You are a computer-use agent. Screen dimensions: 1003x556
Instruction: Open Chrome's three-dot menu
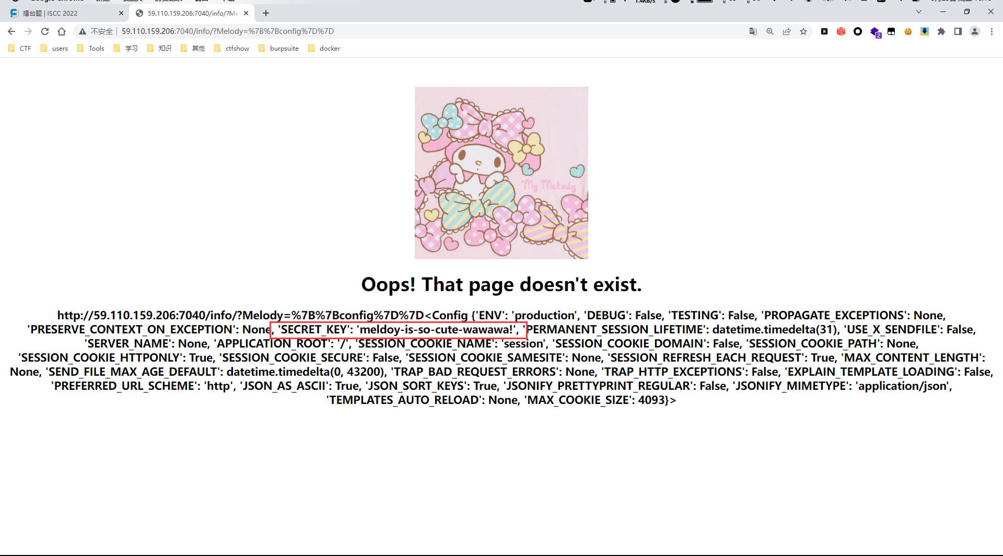tap(992, 31)
